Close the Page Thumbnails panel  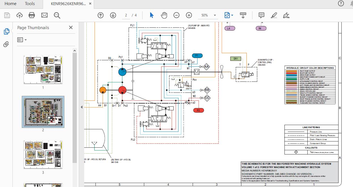coord(71,27)
